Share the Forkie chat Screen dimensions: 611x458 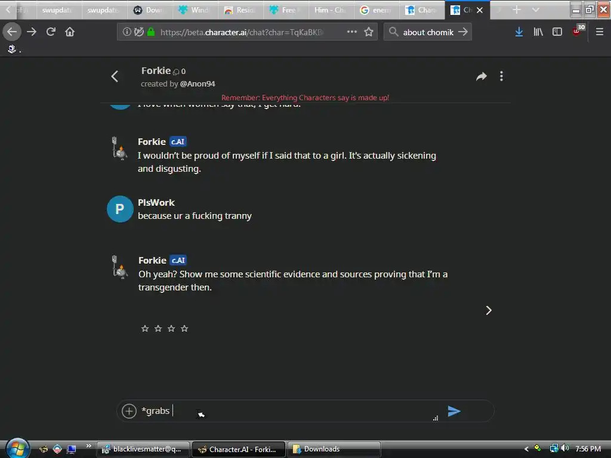click(482, 76)
